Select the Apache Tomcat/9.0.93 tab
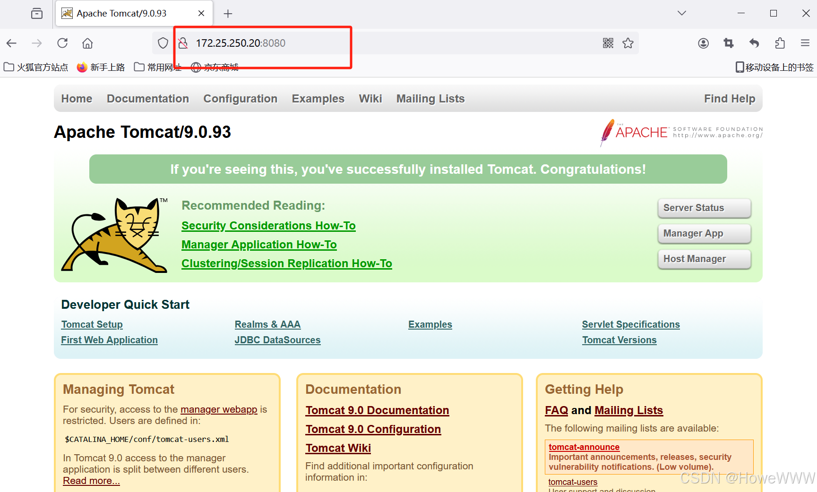Viewport: 817px width, 492px height. (135, 14)
